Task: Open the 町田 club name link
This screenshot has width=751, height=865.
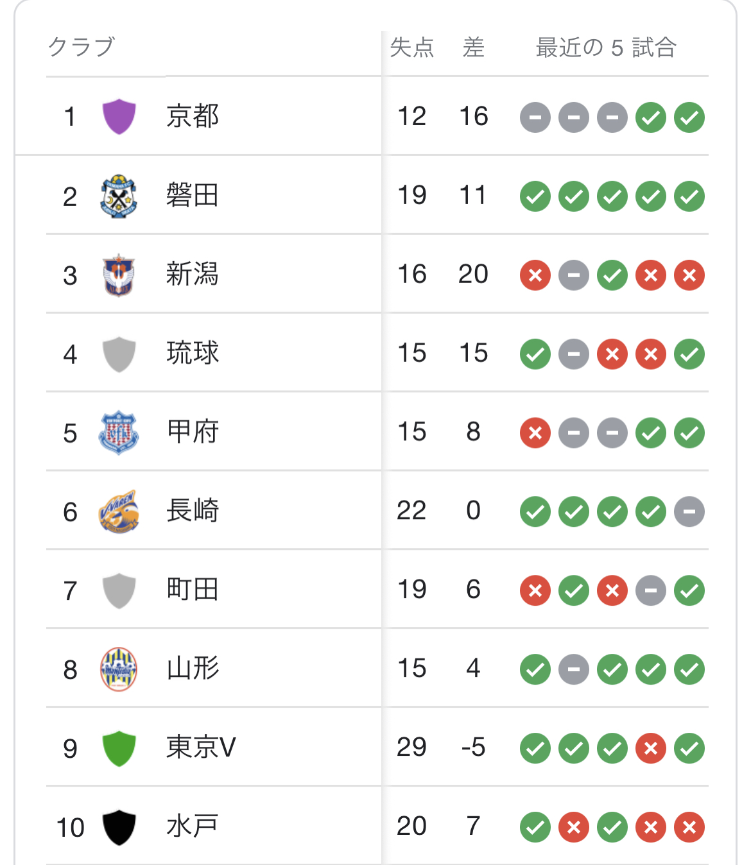Action: 193,590
